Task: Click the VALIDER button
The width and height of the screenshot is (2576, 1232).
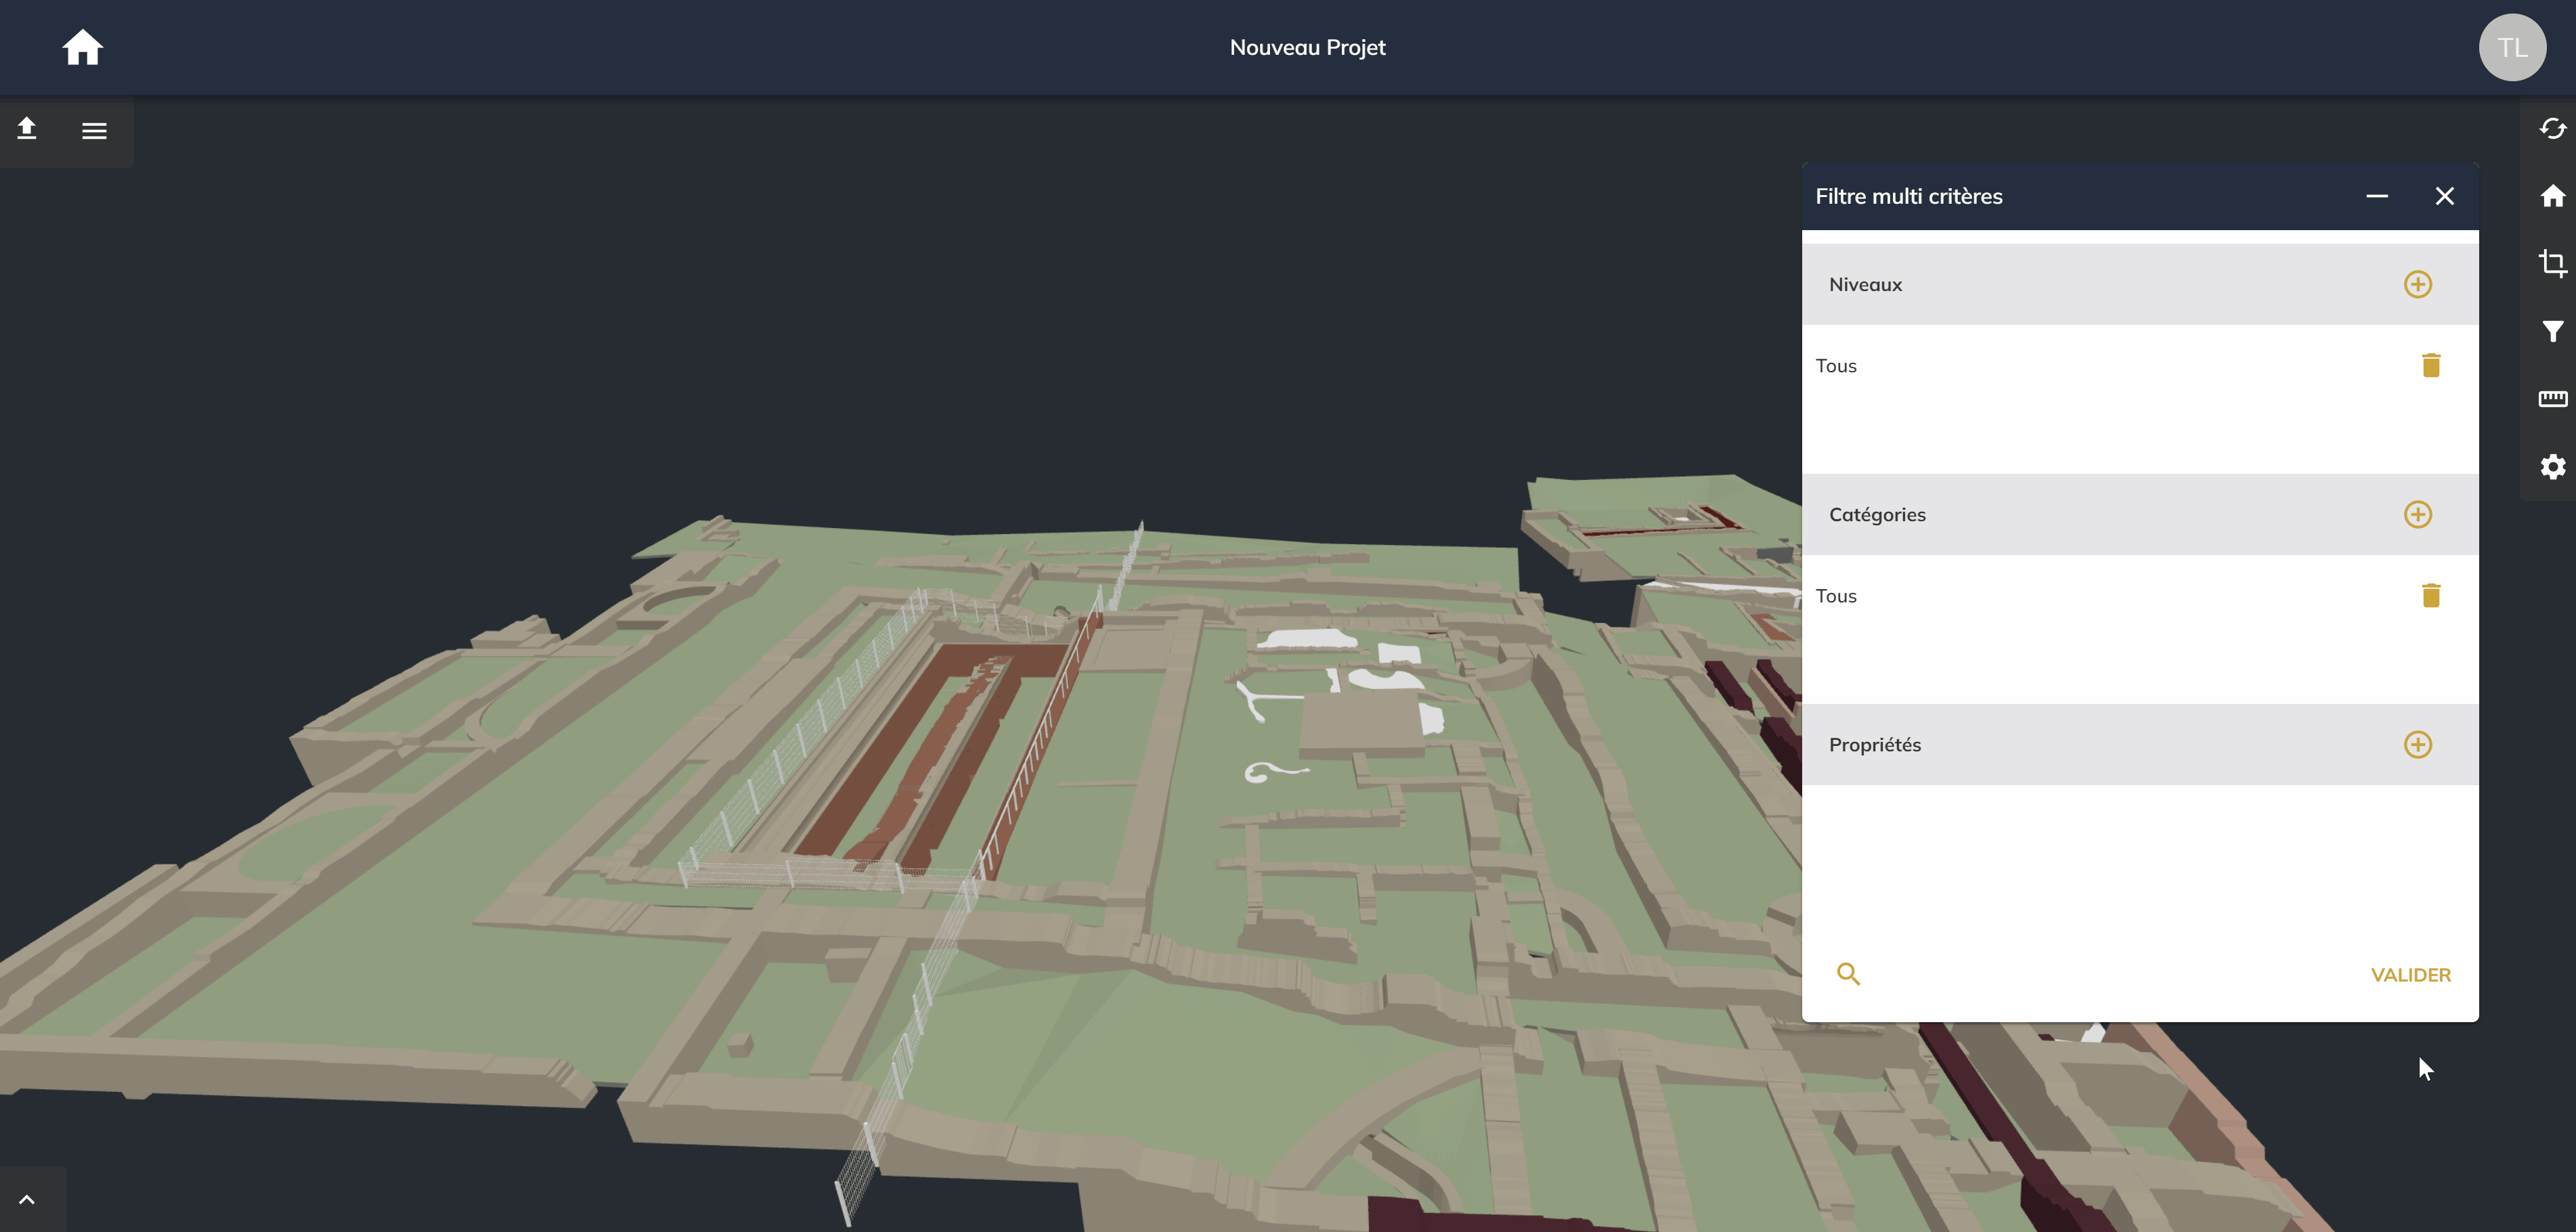Action: click(2410, 975)
